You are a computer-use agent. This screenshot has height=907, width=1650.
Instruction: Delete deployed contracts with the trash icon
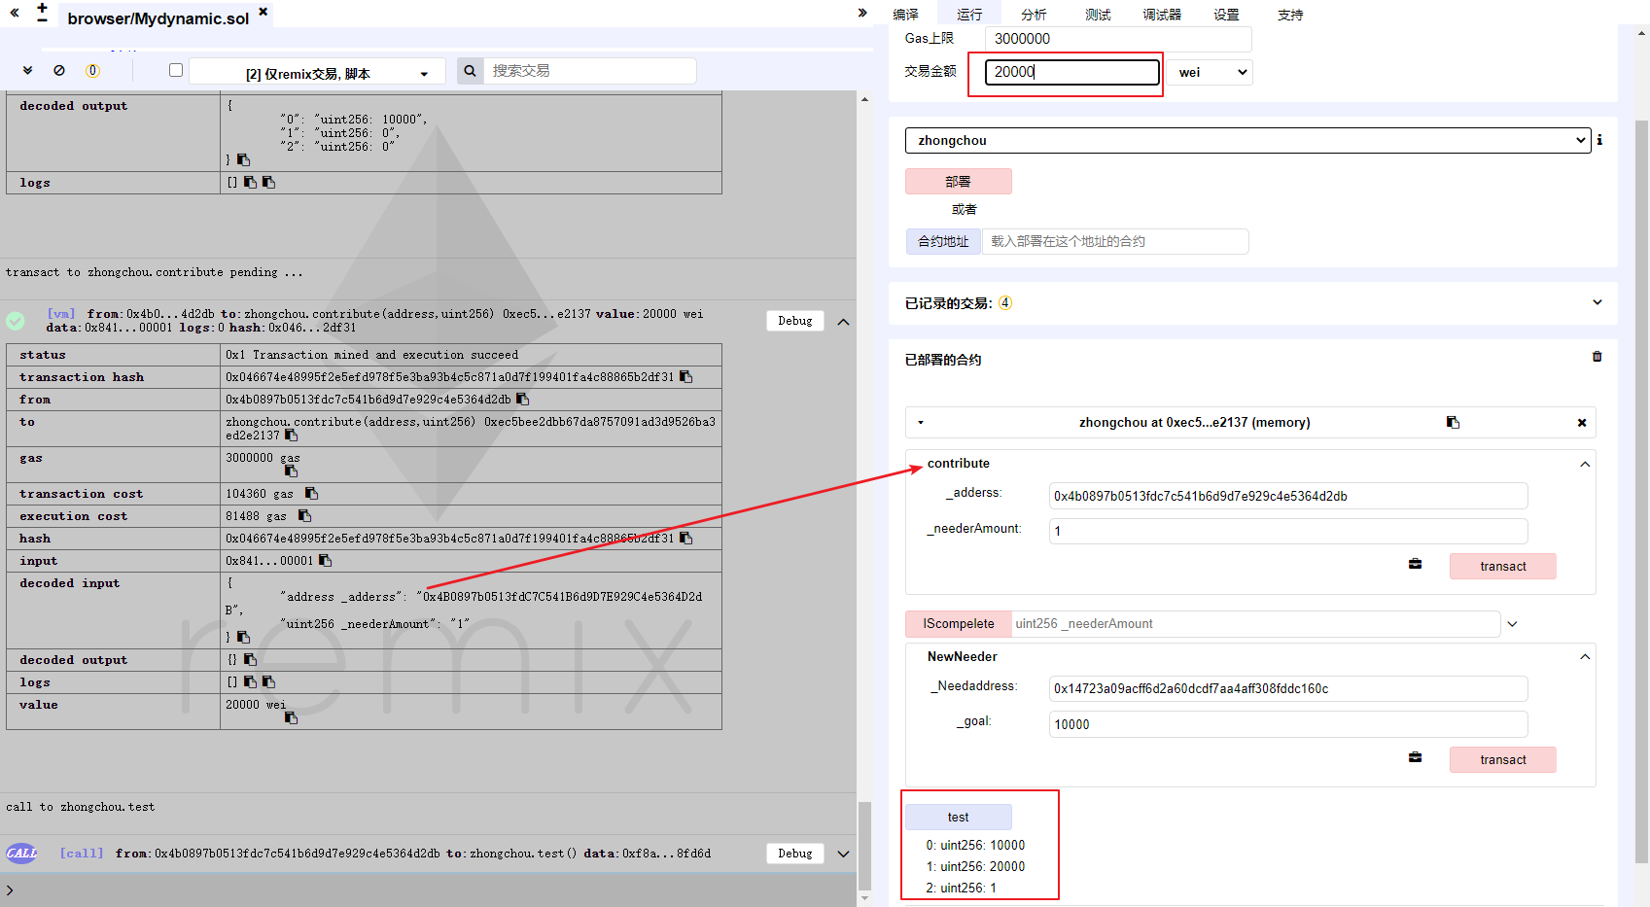[x=1597, y=357]
